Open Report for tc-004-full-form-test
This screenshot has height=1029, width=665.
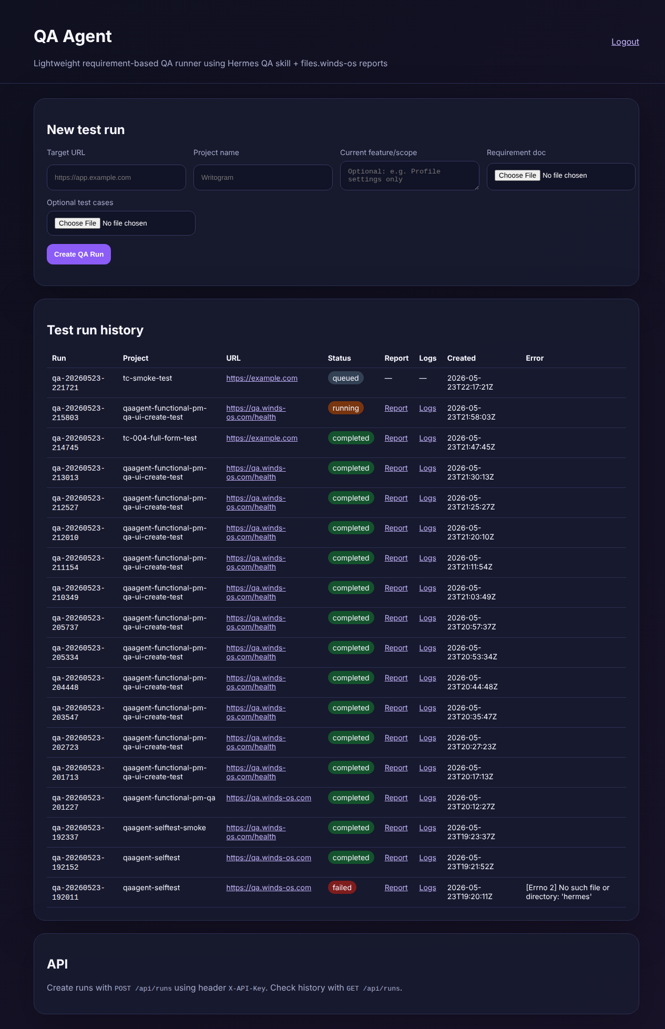point(396,438)
